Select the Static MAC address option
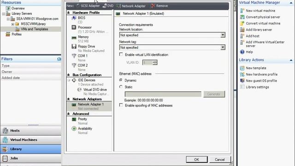Screen dimensions: 295x166 tap(121, 87)
